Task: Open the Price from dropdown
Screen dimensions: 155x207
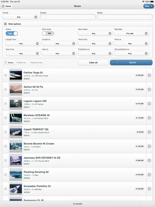Action: (x=96, y=44)
